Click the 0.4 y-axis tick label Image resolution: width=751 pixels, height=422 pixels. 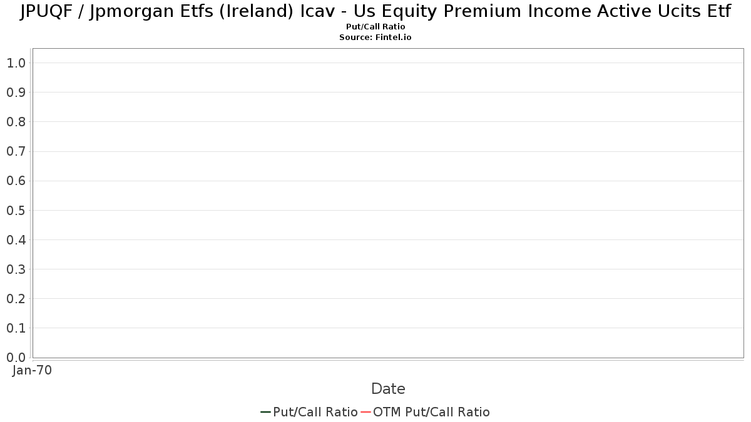[x=16, y=240]
